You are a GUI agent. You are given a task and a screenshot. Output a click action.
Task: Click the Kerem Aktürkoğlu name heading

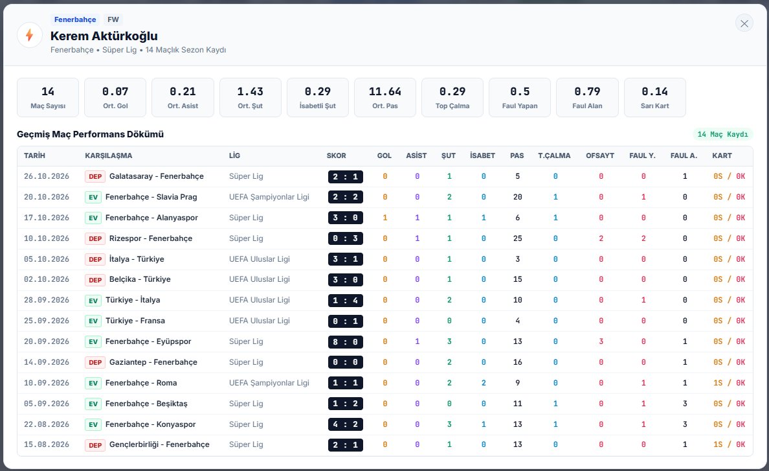(x=104, y=36)
